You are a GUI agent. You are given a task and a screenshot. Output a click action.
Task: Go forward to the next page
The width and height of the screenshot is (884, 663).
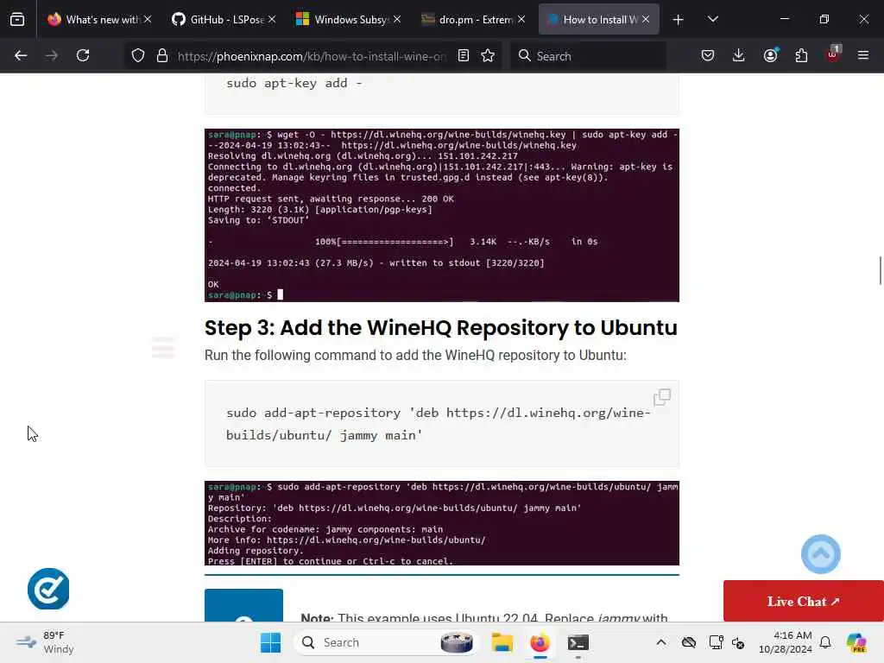pos(52,55)
